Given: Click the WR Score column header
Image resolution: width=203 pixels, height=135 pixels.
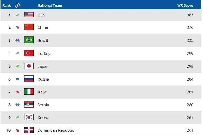Looking at the screenshot, I should click(x=185, y=5).
